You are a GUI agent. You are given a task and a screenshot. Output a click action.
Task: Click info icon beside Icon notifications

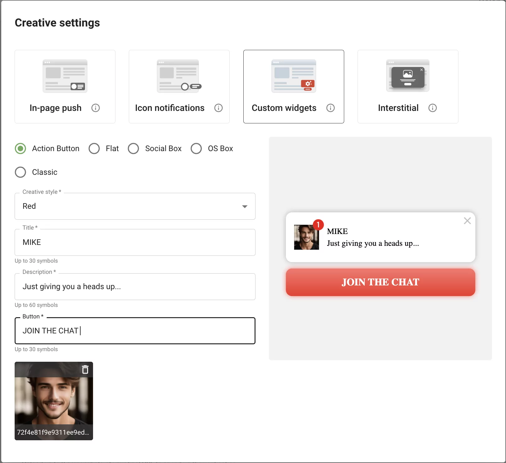[x=218, y=108]
